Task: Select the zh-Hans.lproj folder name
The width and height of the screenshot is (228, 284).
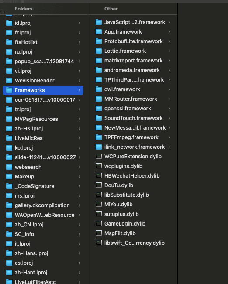Action: (x=31, y=253)
